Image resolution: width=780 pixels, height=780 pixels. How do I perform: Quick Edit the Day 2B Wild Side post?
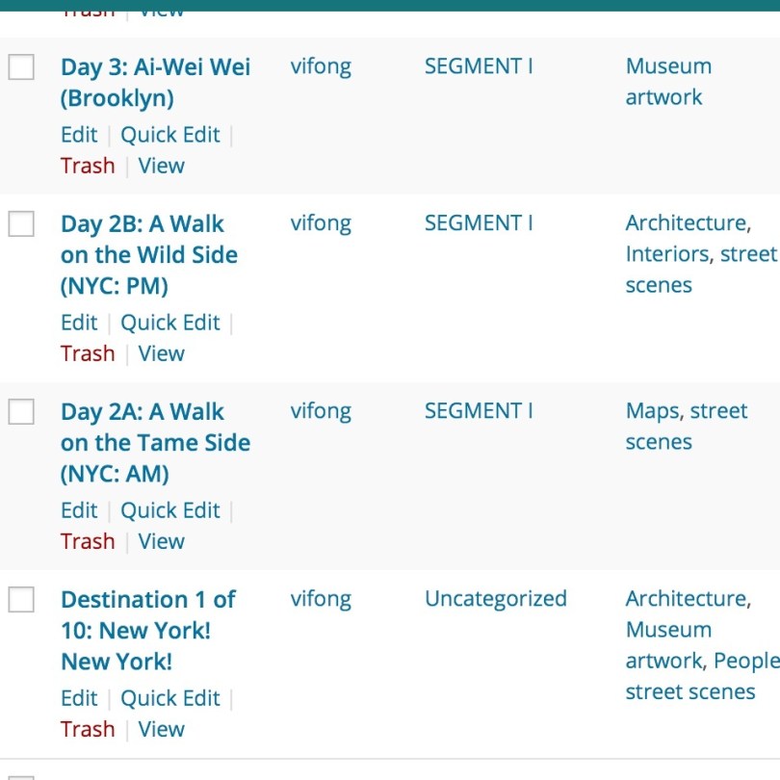pos(170,323)
